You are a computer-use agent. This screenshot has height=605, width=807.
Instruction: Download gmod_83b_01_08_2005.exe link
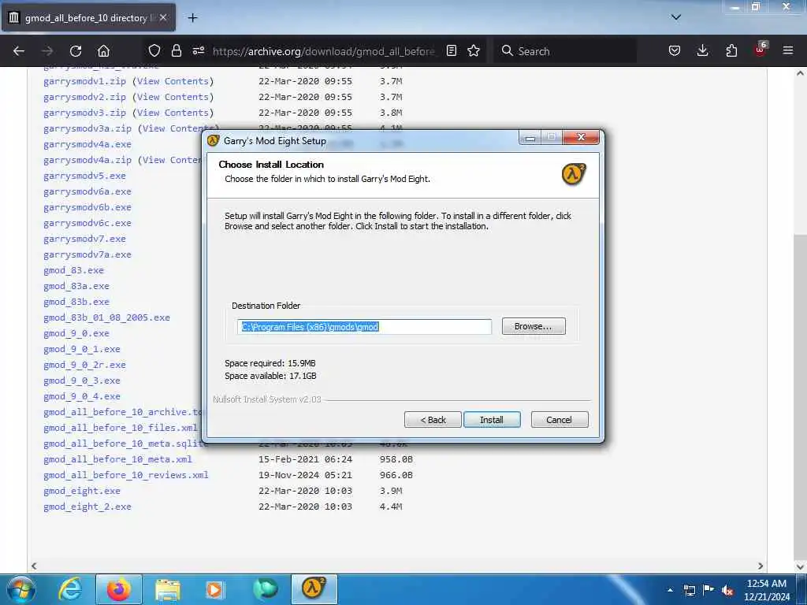[x=106, y=317]
